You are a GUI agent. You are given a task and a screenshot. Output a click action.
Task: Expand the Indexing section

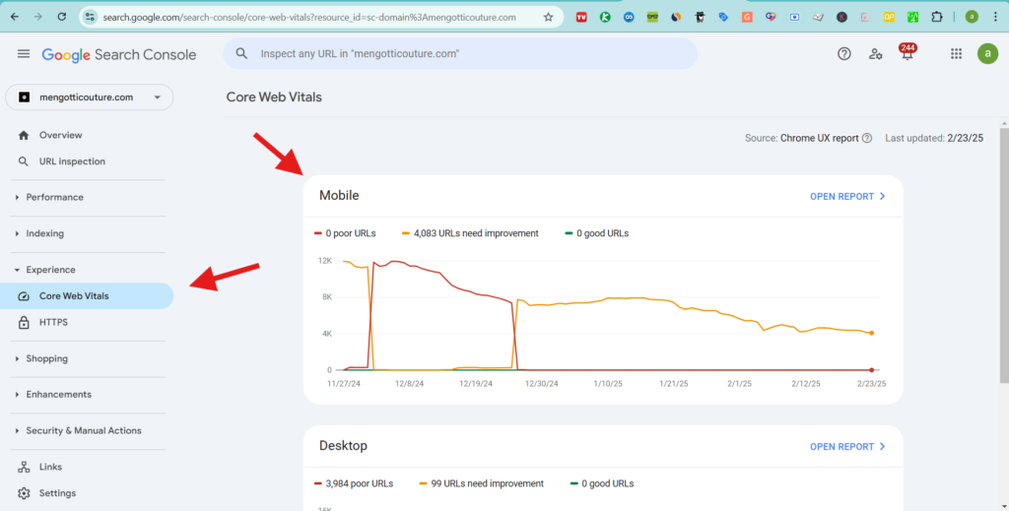point(45,233)
